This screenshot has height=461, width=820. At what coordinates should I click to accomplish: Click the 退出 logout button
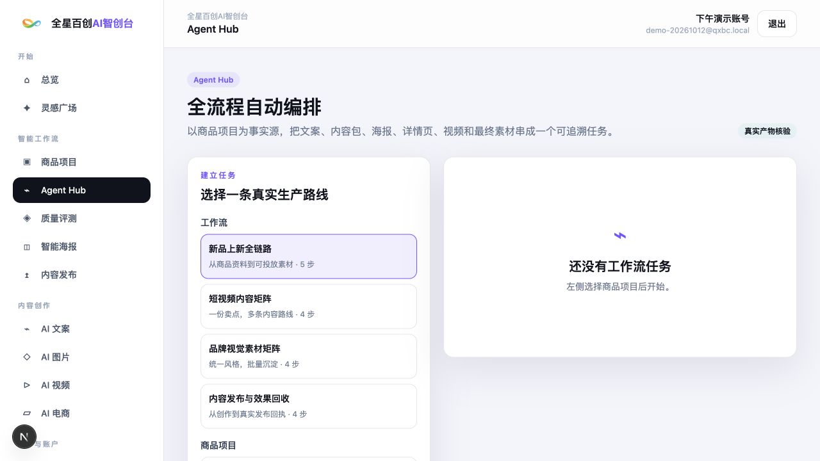pyautogui.click(x=776, y=24)
